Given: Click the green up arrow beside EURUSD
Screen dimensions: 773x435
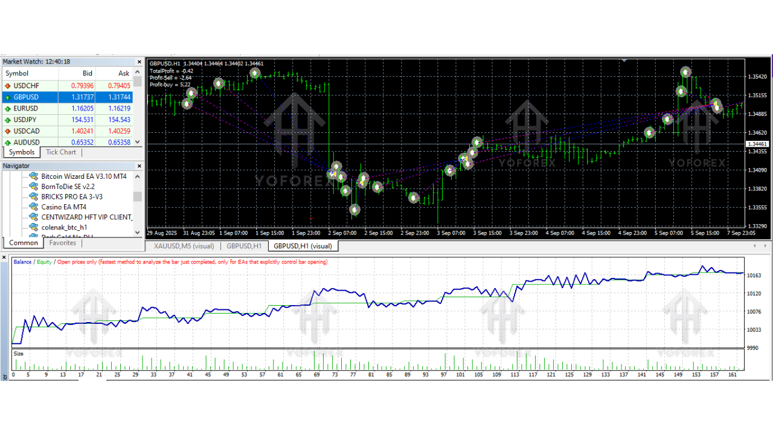Looking at the screenshot, I should pos(7,108).
